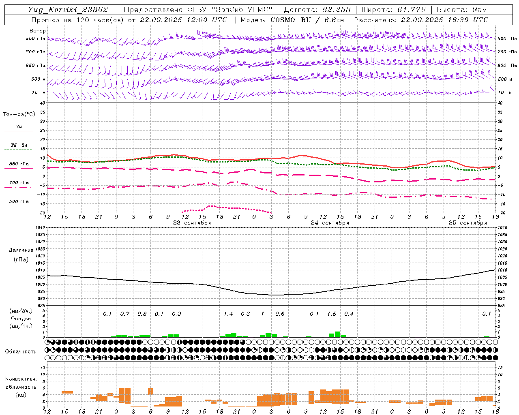Screen dimensions: 519x415
Task: Click the 500 гПа temperature legend entry
Action: (19, 201)
